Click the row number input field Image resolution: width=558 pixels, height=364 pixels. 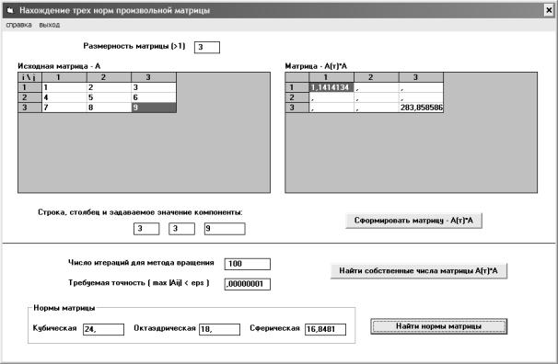coord(146,229)
